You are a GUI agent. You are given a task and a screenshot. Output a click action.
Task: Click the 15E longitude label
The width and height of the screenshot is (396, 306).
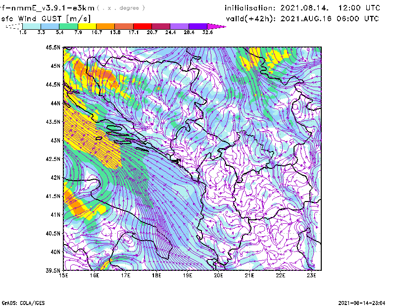pyautogui.click(x=63, y=275)
